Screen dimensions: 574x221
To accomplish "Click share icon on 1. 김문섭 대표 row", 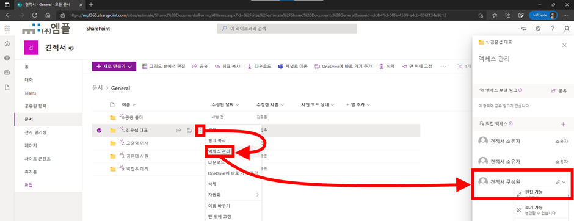I will [179, 130].
